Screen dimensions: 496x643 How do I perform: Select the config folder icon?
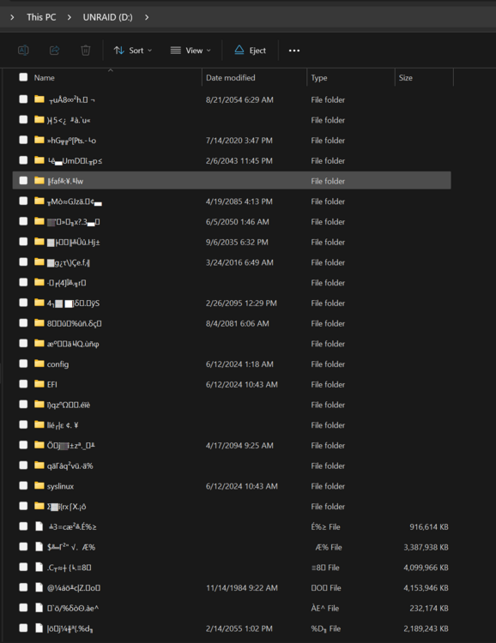coord(39,364)
